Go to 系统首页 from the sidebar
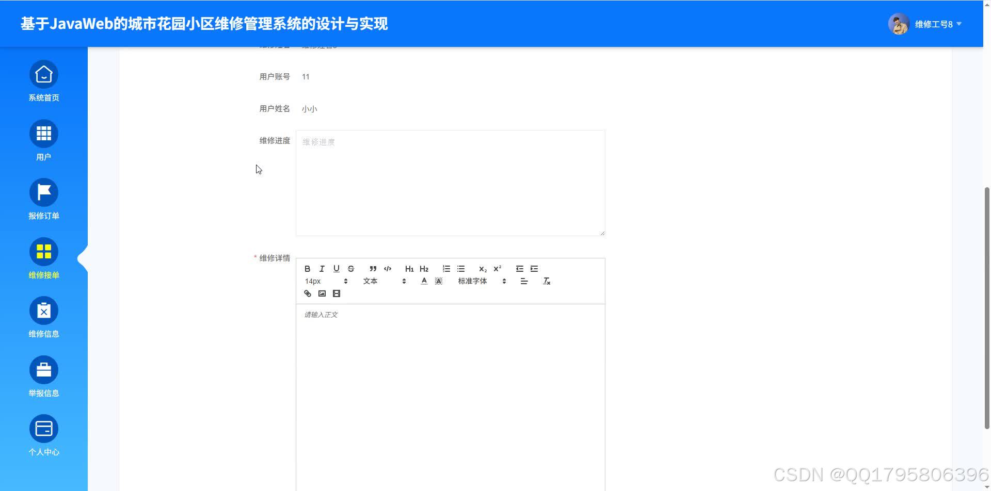 click(x=44, y=81)
